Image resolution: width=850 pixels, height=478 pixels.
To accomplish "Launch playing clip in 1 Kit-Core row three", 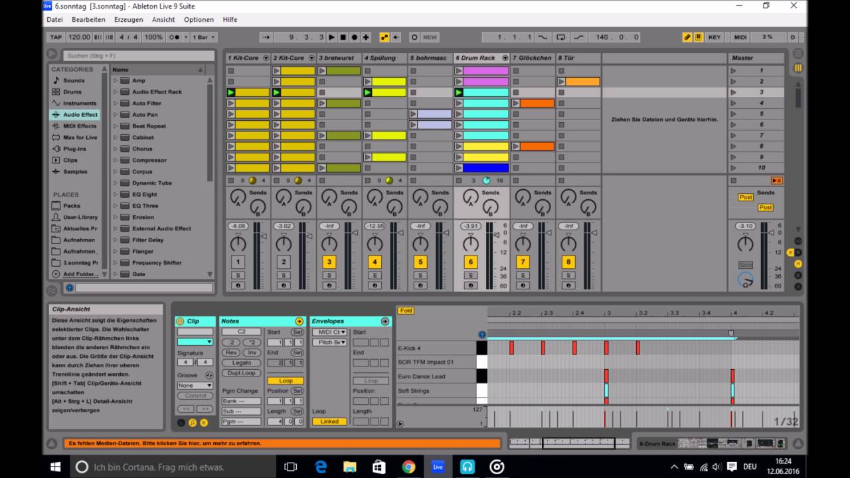I will 230,93.
